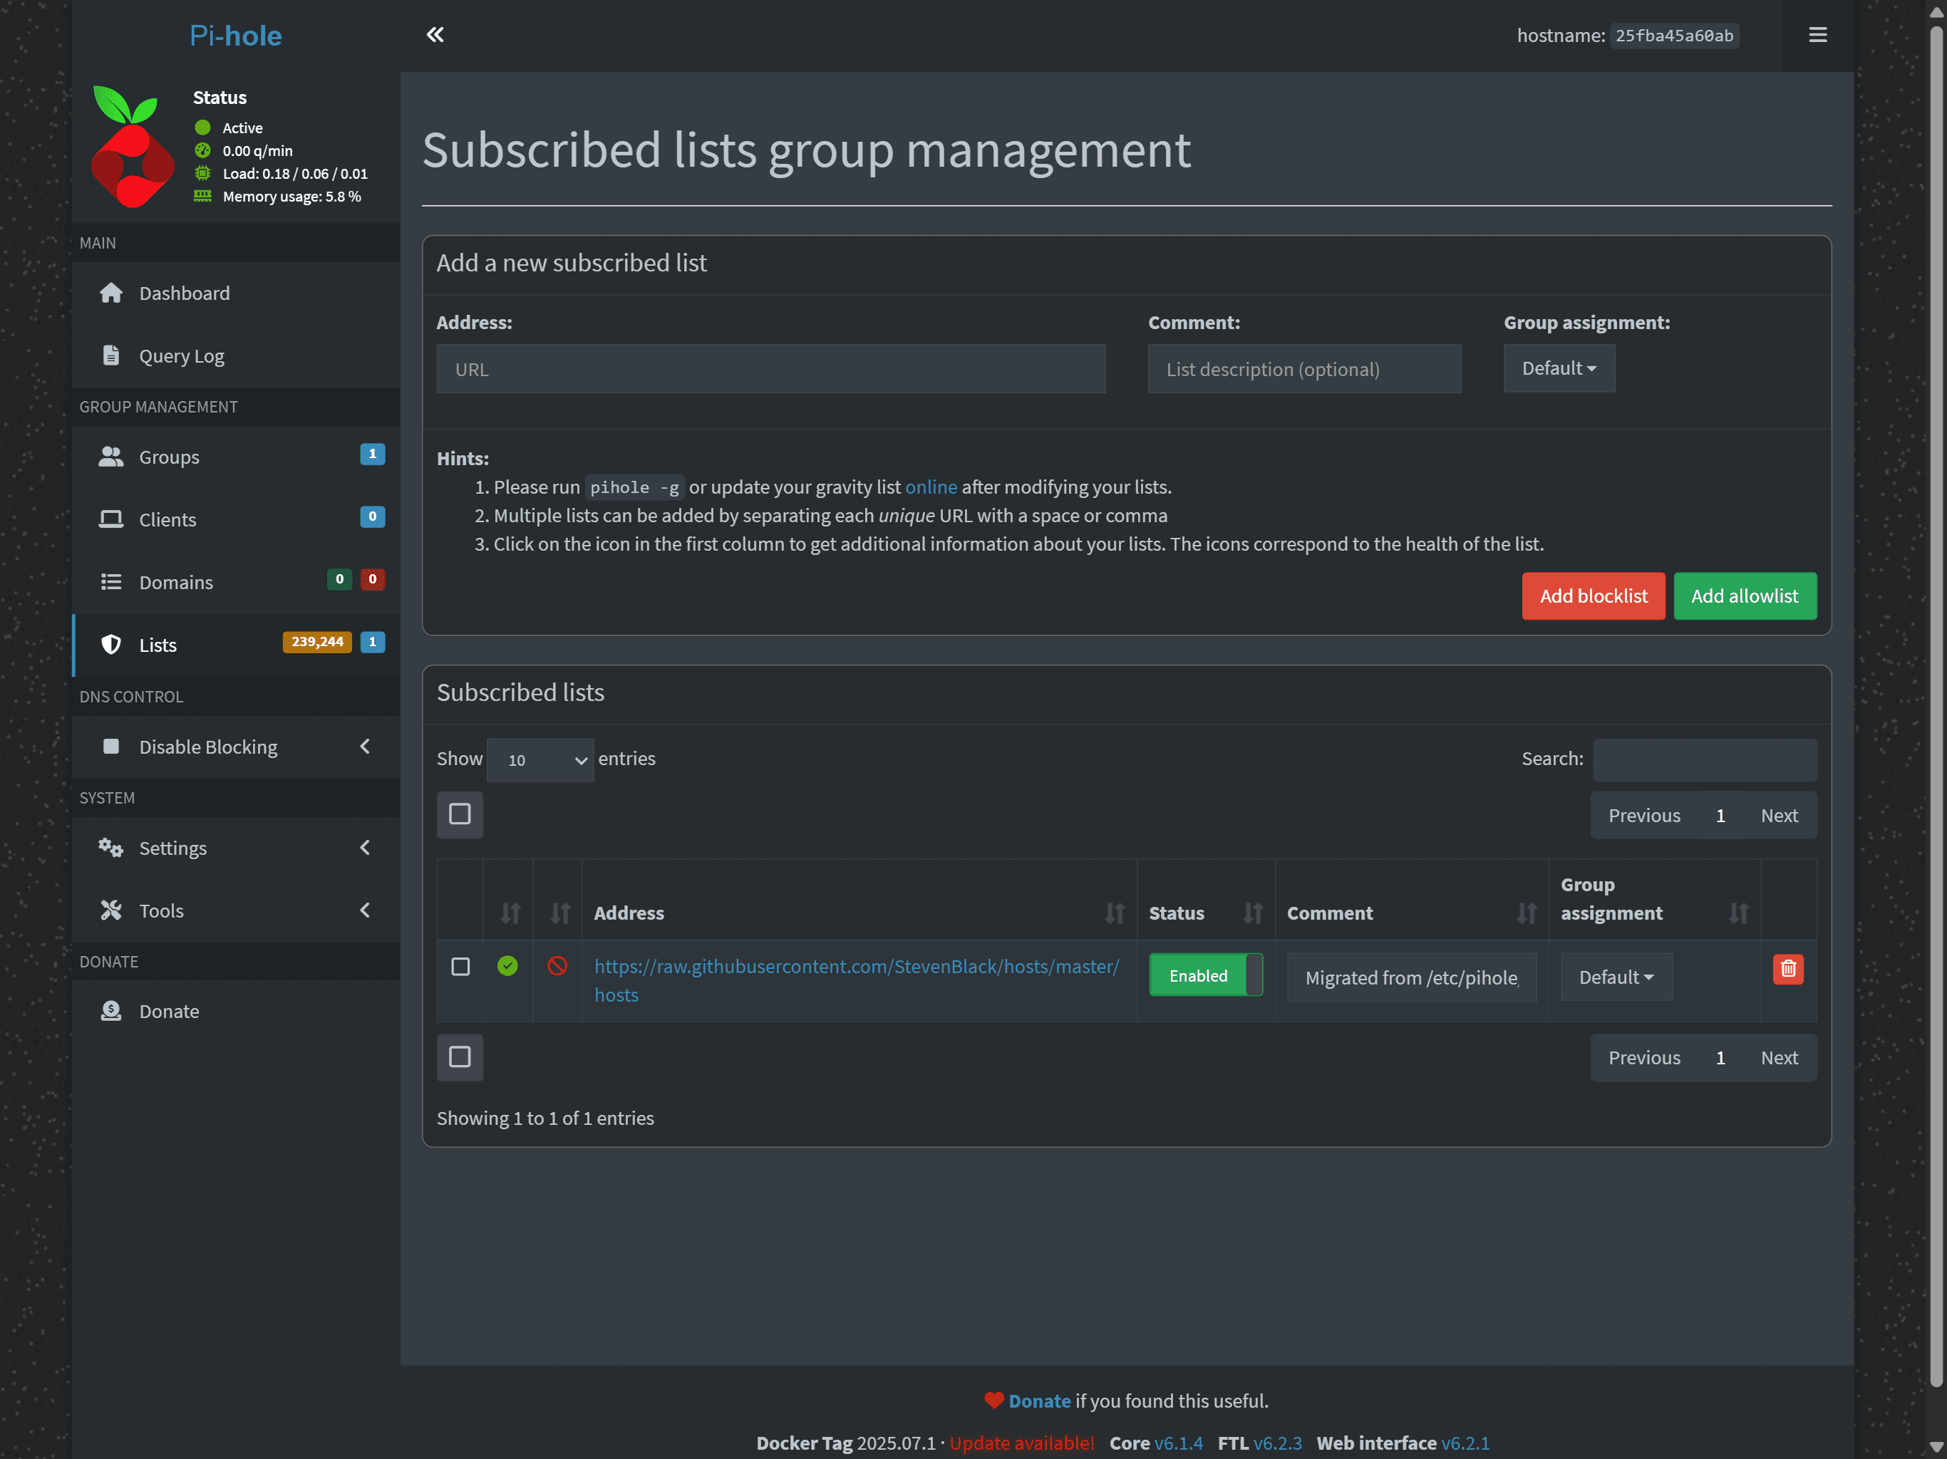The height and width of the screenshot is (1459, 1947).
Task: Click the Dashboard home icon
Action: pyautogui.click(x=111, y=293)
